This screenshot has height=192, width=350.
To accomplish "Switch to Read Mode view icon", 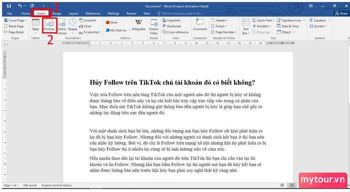I will coord(282,186).
